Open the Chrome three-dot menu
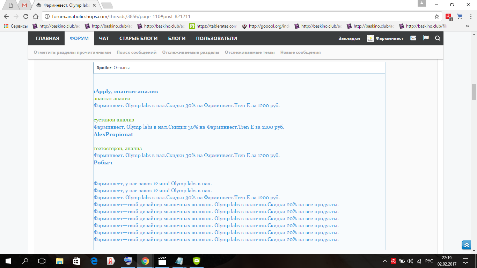Viewport: 477px width, 268px height. 470,16
